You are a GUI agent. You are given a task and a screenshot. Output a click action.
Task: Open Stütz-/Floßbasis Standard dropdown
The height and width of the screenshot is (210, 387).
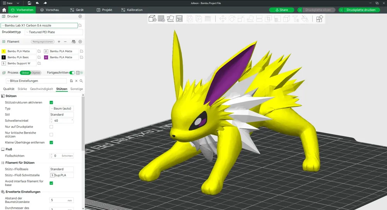62,169
